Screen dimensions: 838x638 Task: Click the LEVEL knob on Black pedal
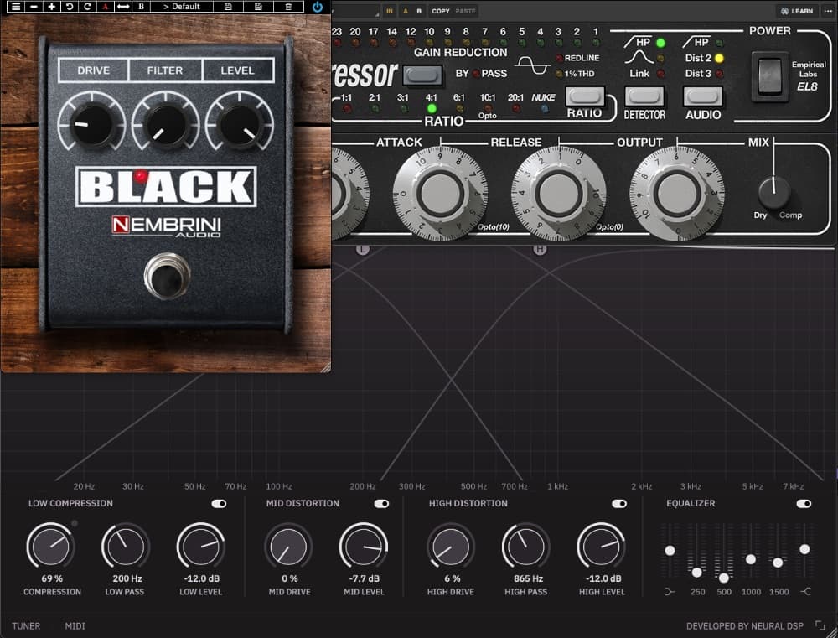pos(240,125)
